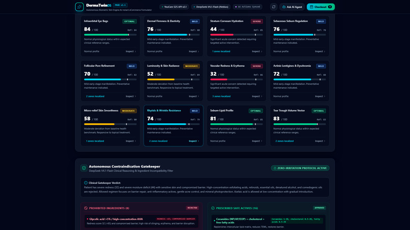
Task: Click the Infraorbital Eye Bags score bar
Action: pos(110,35)
